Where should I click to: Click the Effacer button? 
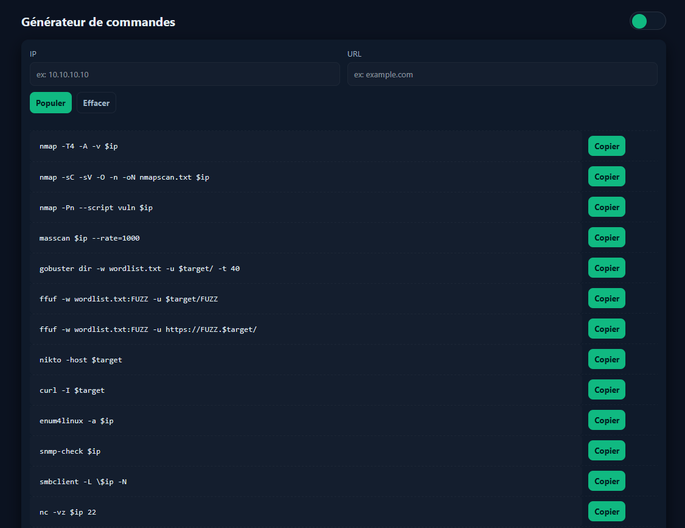96,103
